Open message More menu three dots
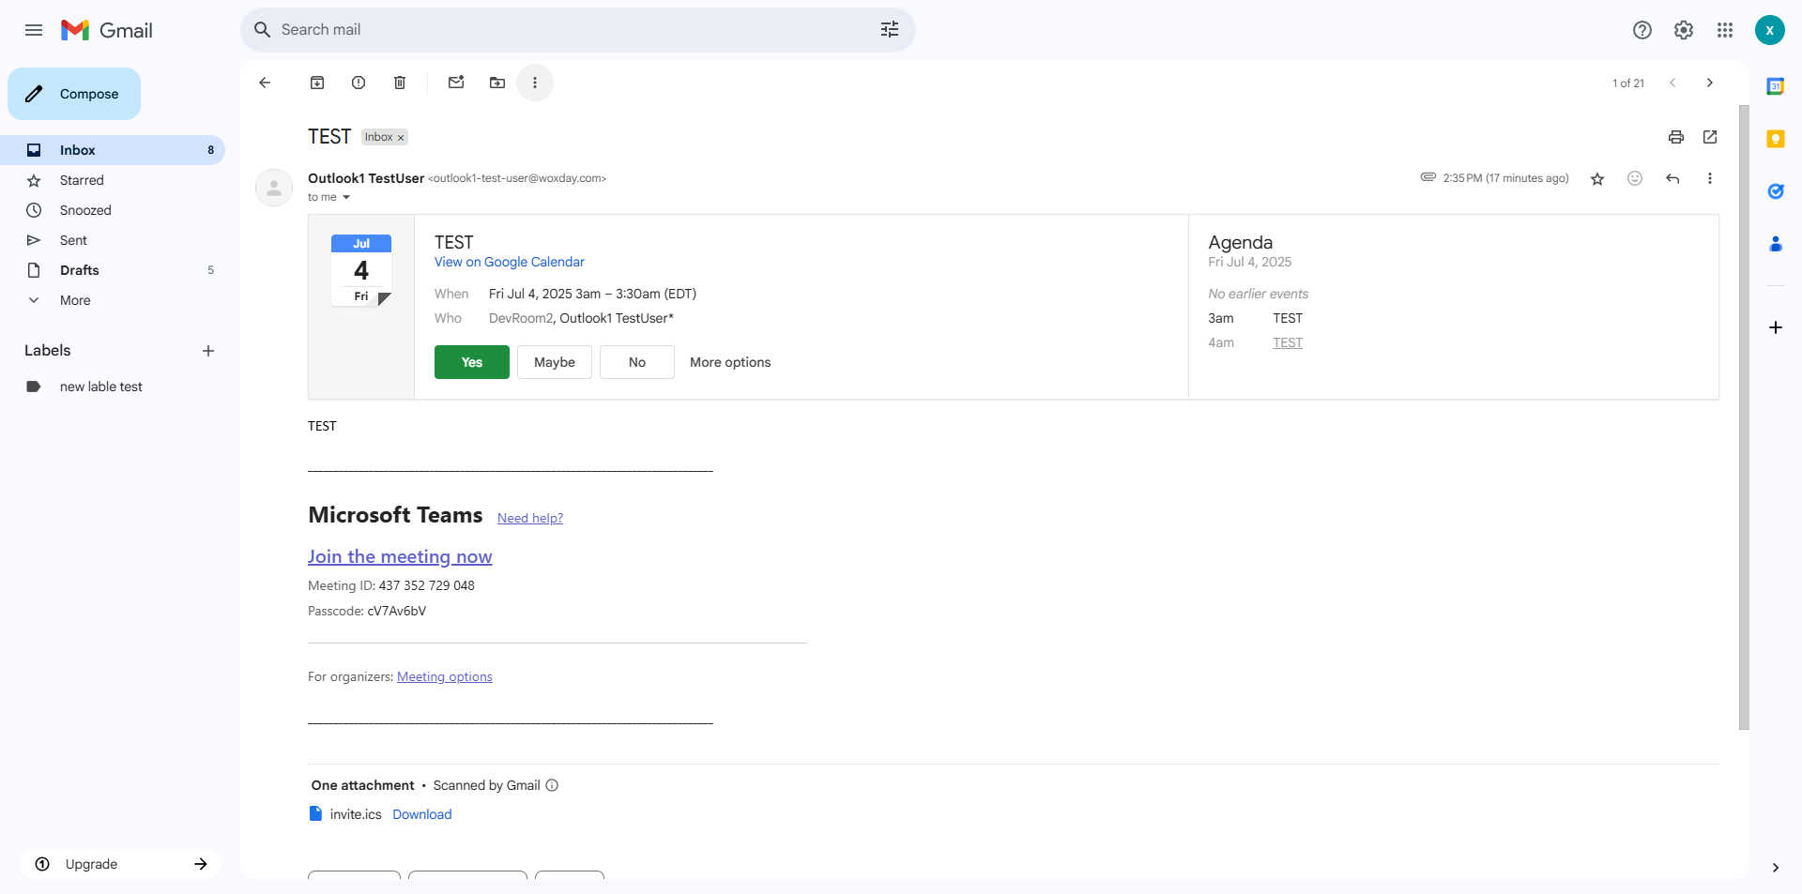 tap(1709, 178)
